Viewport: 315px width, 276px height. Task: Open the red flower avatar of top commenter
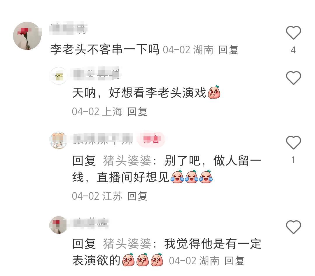pyautogui.click(x=27, y=36)
